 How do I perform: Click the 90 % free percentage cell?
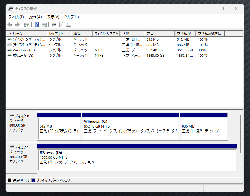pos(202,50)
